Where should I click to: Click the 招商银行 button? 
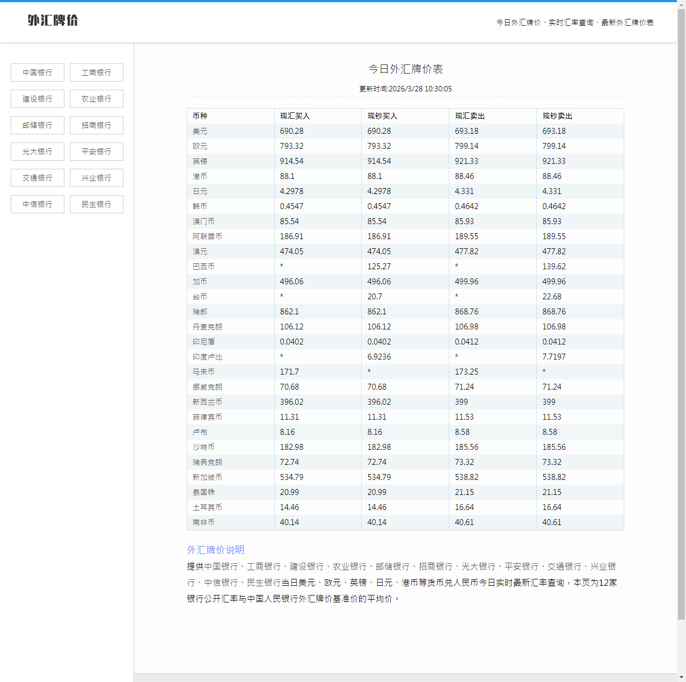(97, 125)
